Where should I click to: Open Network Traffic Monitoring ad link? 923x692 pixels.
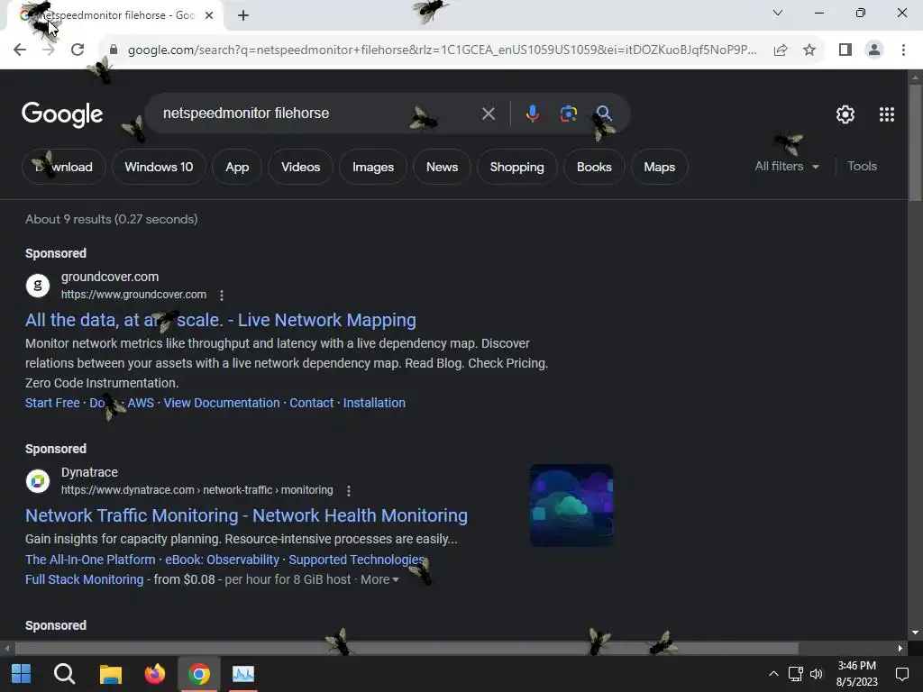click(247, 516)
